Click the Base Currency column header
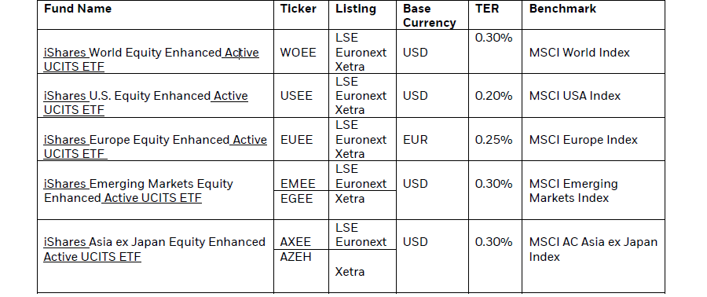This screenshot has height=297, width=707. (x=429, y=16)
